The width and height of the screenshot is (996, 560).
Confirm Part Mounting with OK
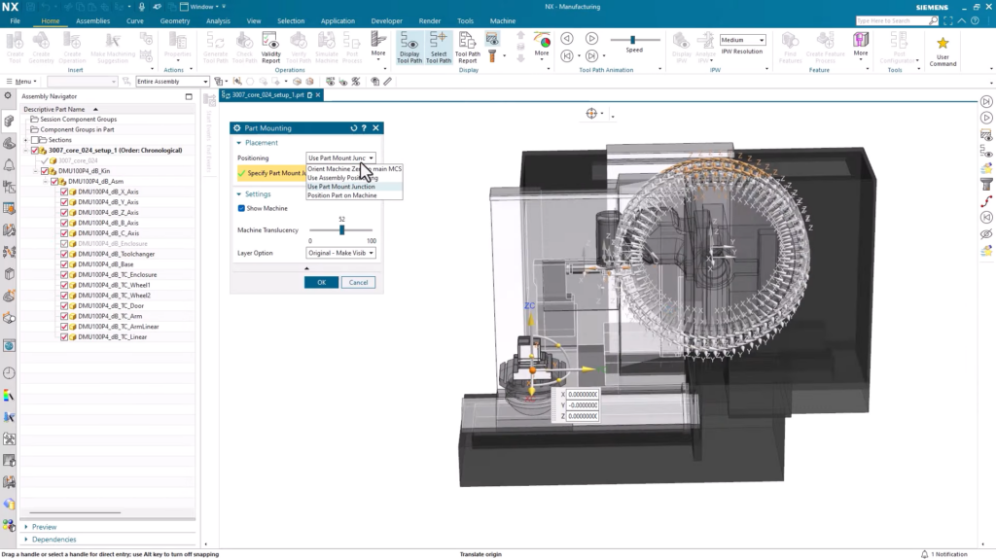321,282
